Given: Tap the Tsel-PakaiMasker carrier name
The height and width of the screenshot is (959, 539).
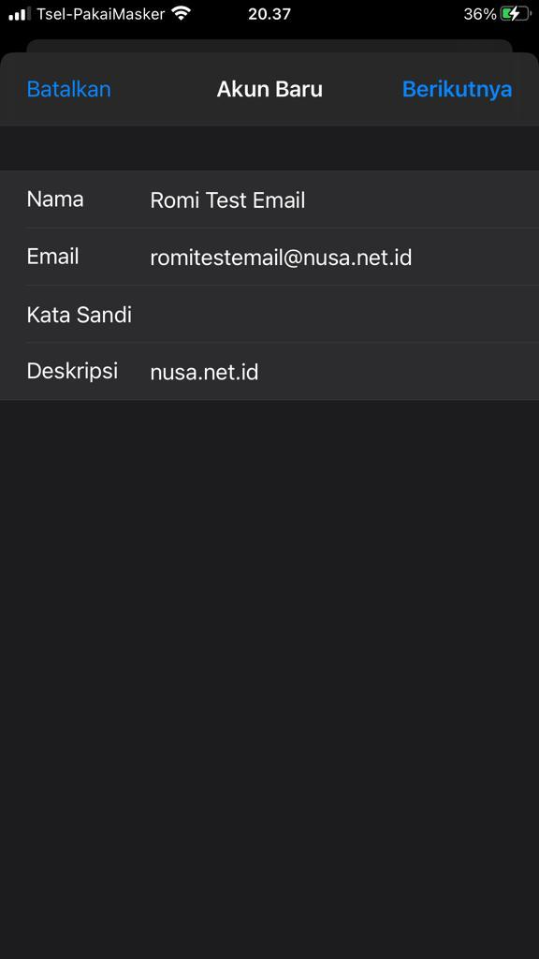Looking at the screenshot, I should [x=101, y=14].
